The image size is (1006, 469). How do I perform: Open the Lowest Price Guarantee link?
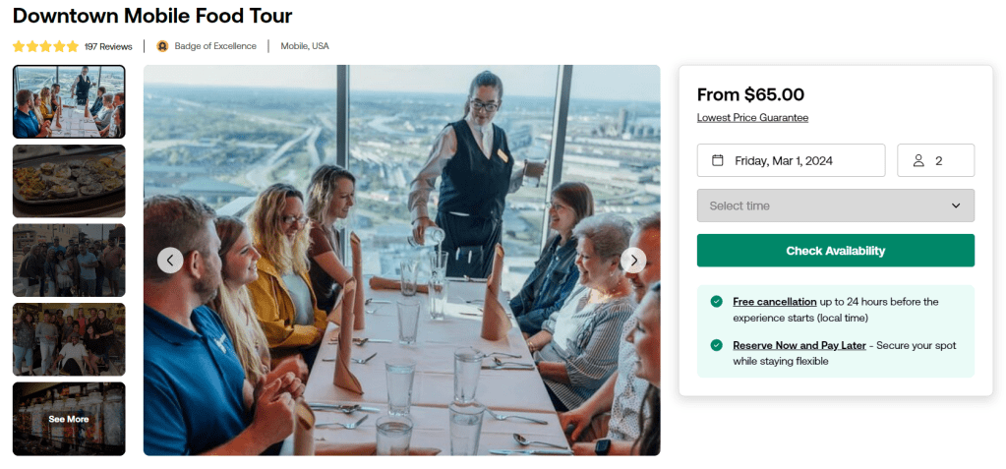pos(752,118)
